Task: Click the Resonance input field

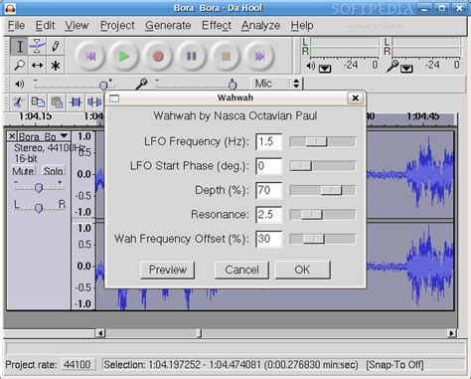Action: [269, 215]
